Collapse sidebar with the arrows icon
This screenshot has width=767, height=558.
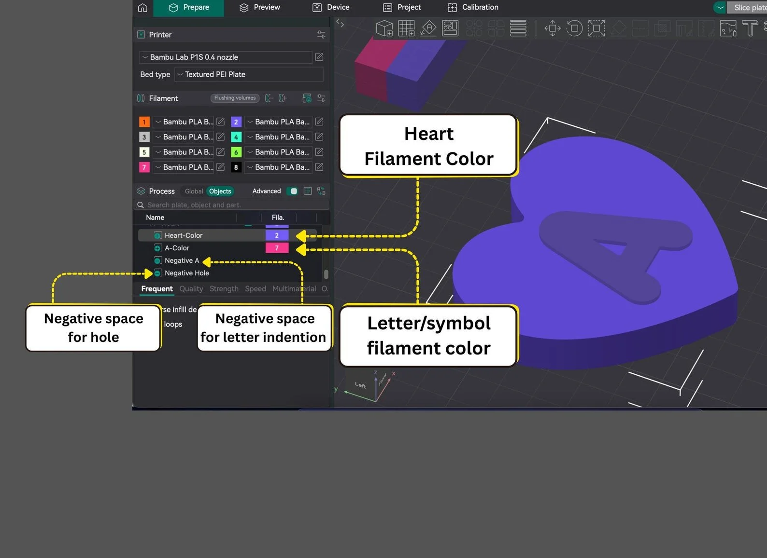pyautogui.click(x=340, y=23)
